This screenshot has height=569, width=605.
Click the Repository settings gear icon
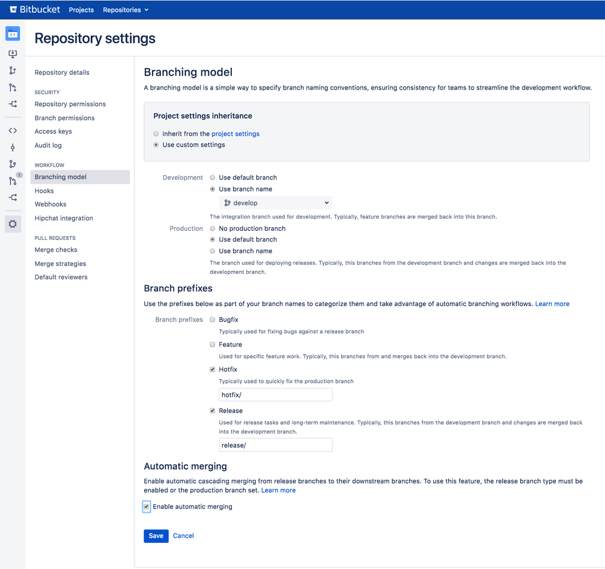coord(13,224)
